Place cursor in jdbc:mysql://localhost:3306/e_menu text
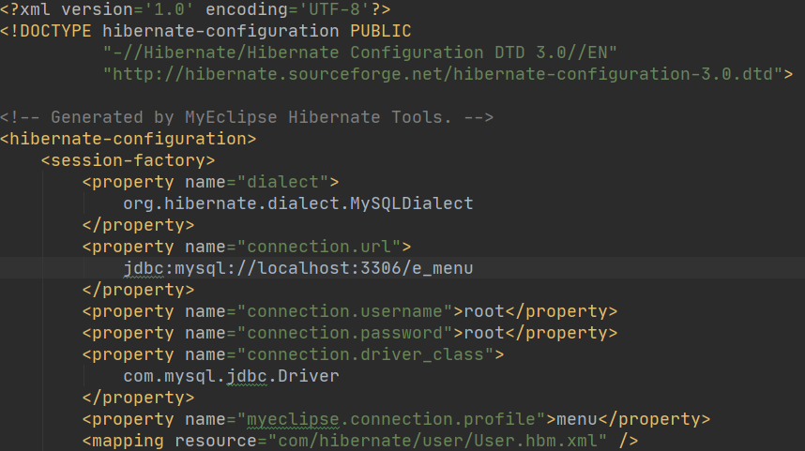This screenshot has height=451, width=805. (297, 268)
